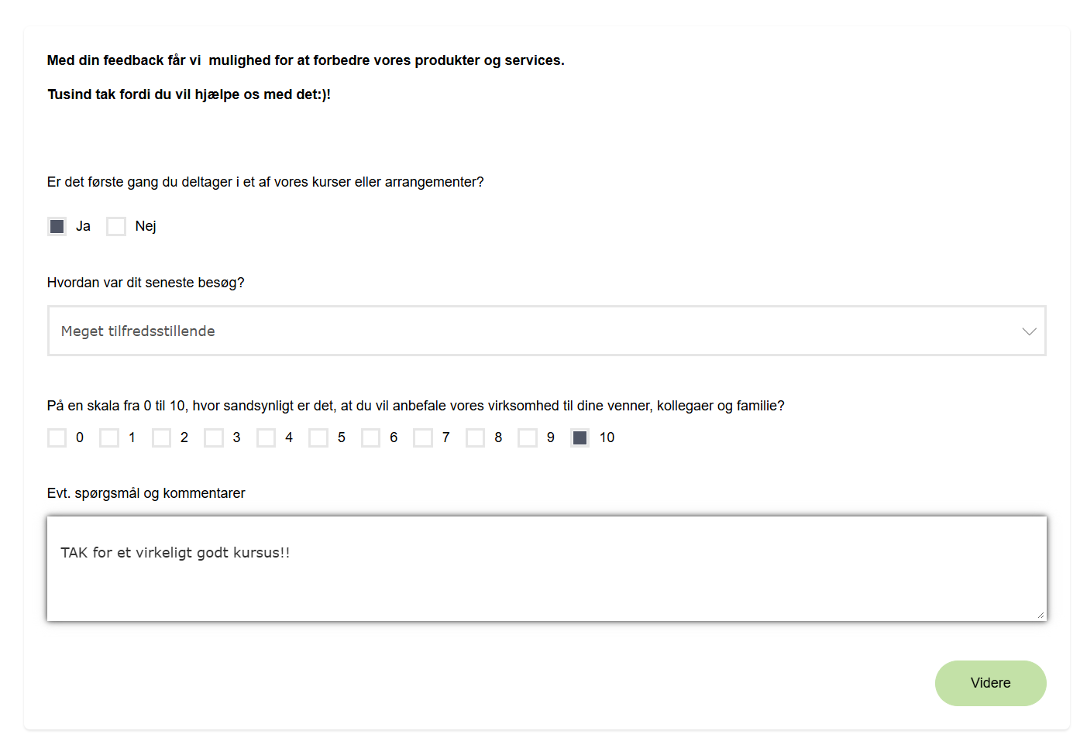Select the middle rating of 5

pyautogui.click(x=318, y=437)
